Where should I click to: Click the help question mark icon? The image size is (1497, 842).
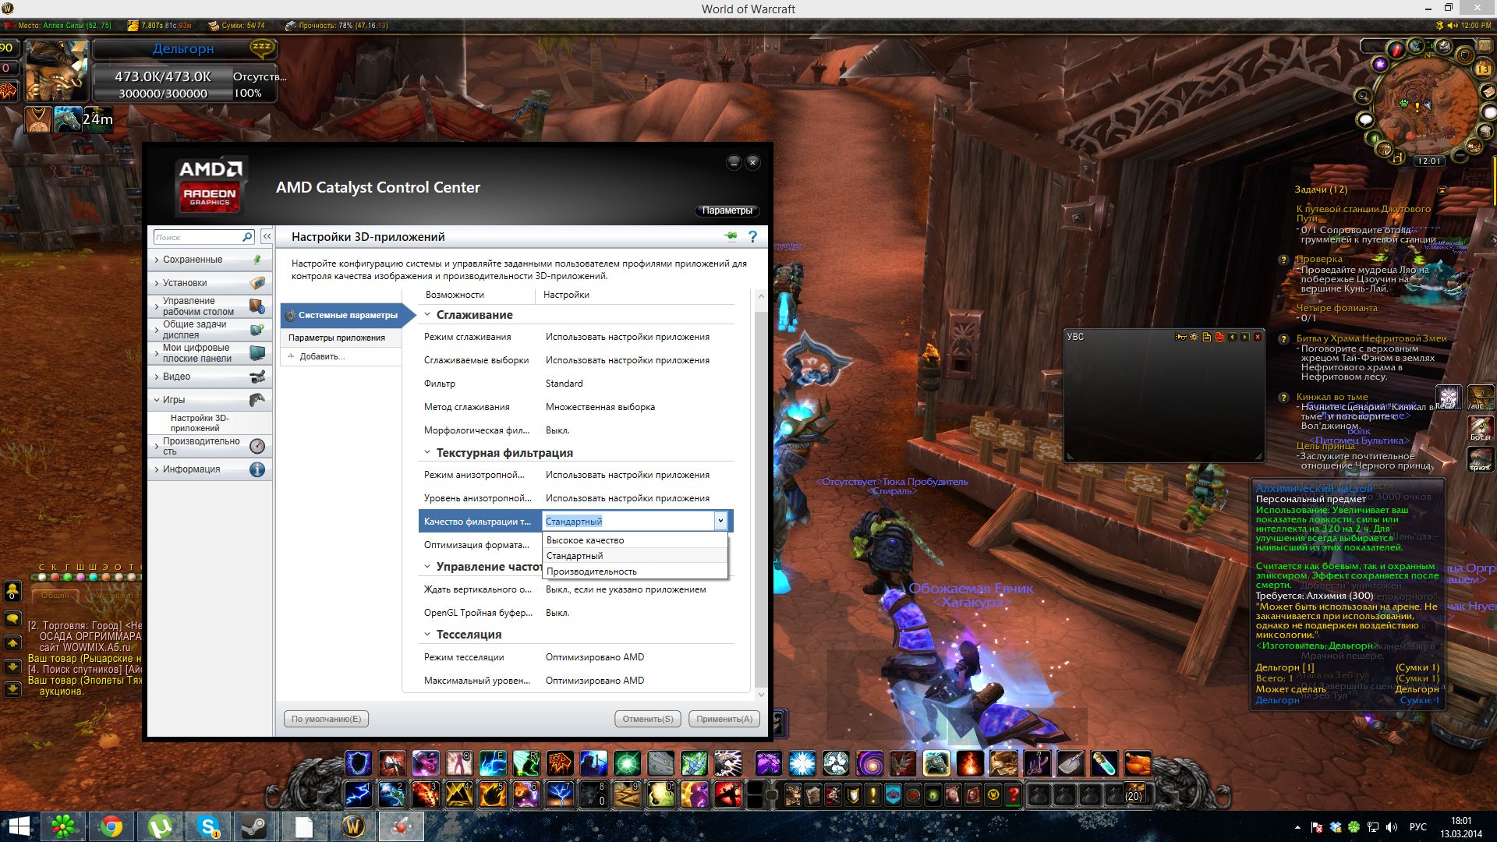click(x=752, y=236)
